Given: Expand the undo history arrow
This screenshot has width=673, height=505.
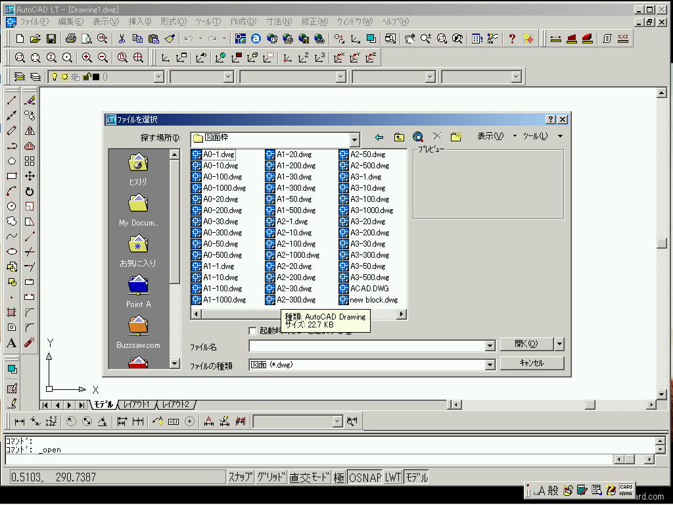Looking at the screenshot, I should point(200,39).
